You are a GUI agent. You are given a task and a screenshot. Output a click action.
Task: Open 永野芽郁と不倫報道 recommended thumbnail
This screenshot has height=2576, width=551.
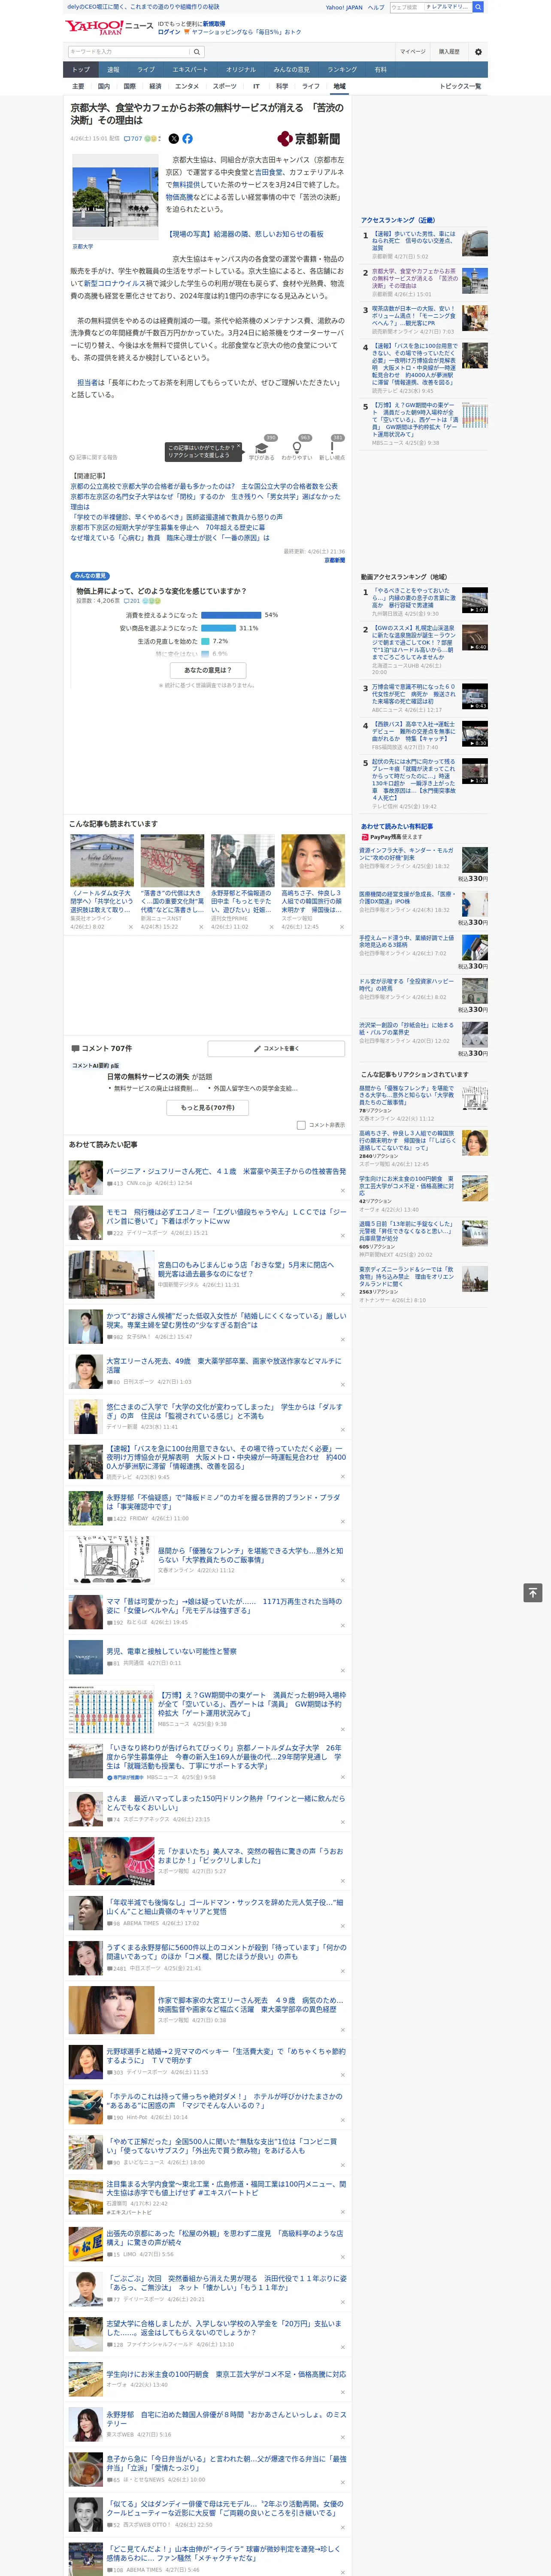[x=242, y=861]
